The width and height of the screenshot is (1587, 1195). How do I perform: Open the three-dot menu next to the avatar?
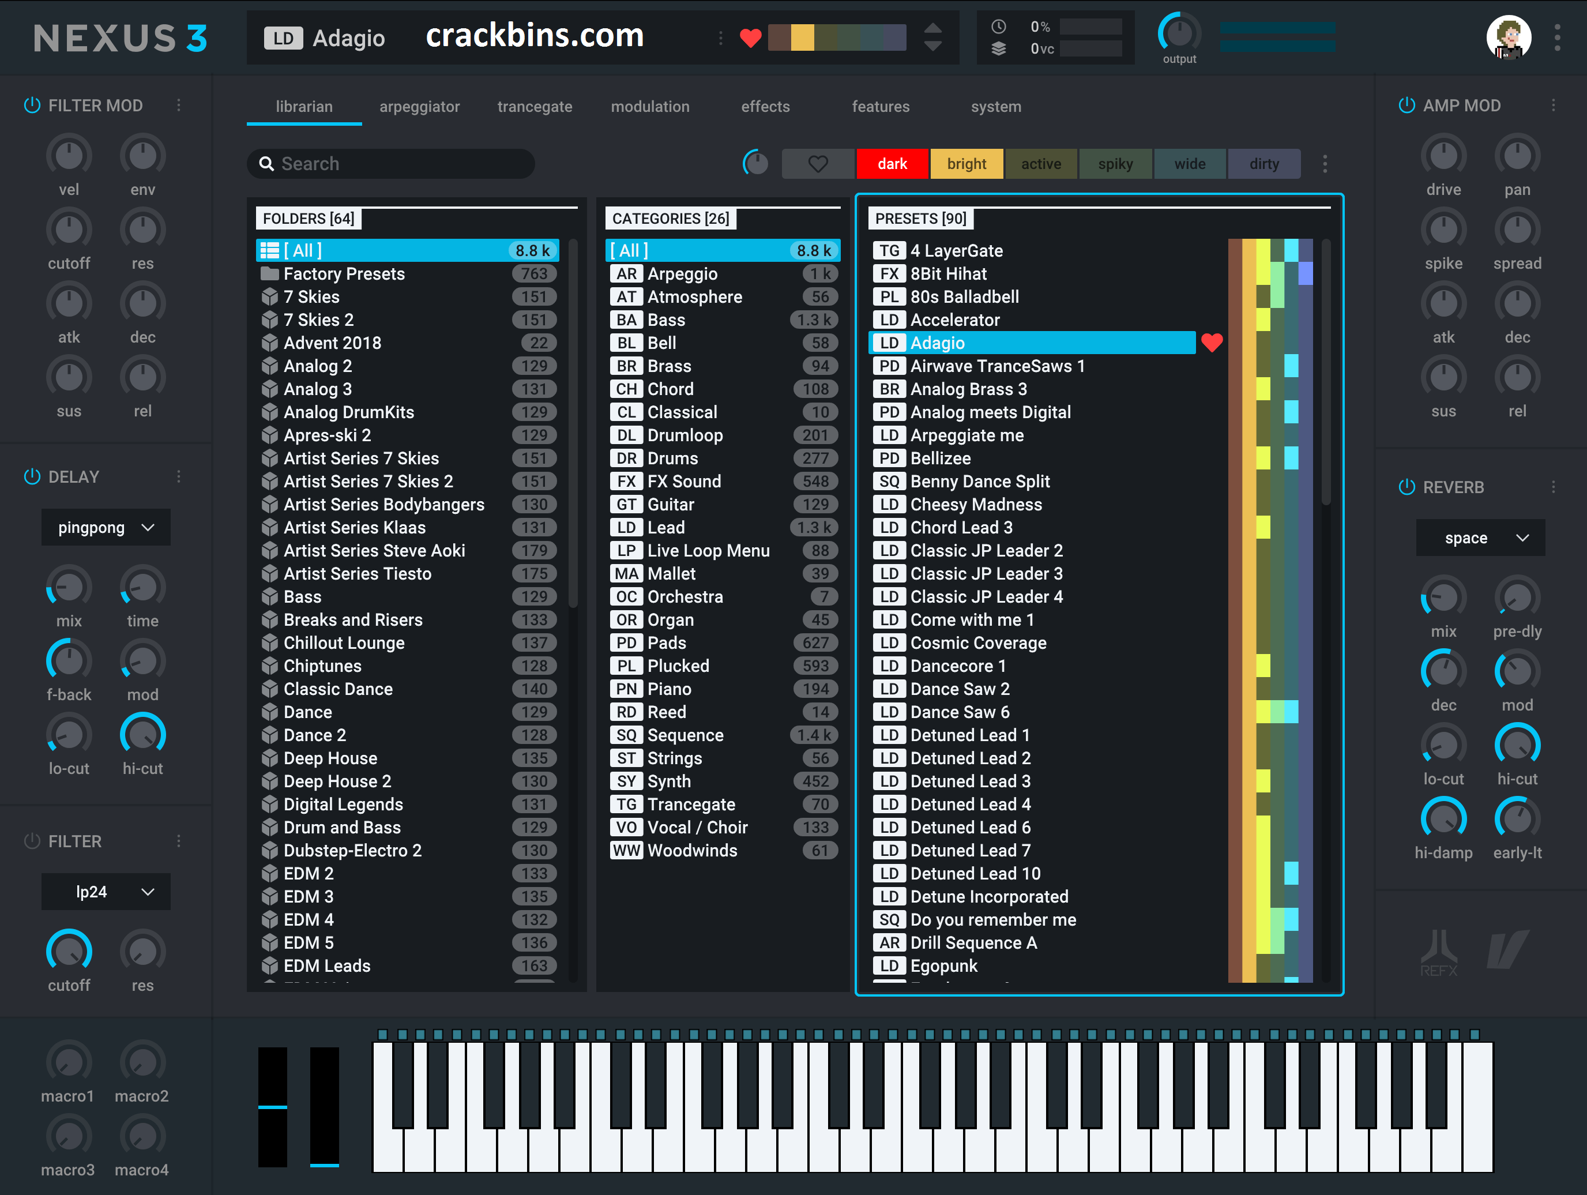point(1557,37)
